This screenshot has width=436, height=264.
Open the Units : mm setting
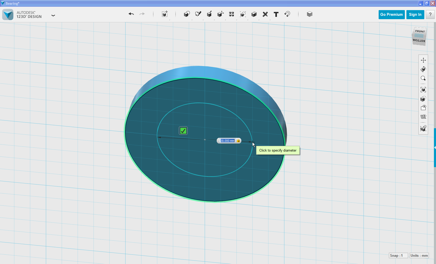pyautogui.click(x=419, y=255)
